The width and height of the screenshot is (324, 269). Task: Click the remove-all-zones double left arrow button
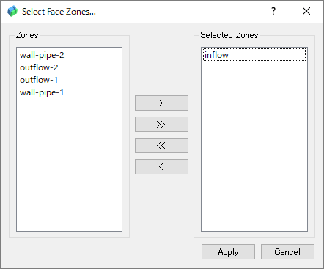pos(161,145)
